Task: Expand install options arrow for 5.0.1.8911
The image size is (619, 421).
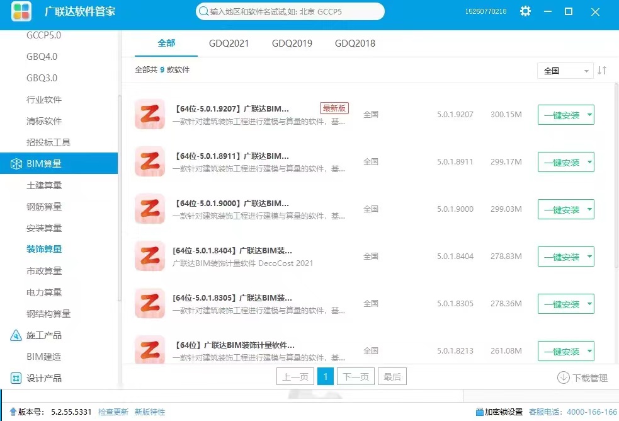Action: [x=589, y=162]
